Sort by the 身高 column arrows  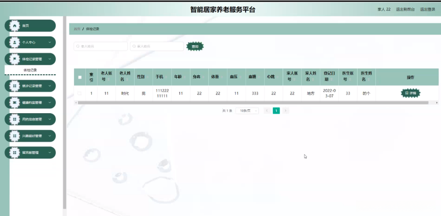click(x=203, y=77)
